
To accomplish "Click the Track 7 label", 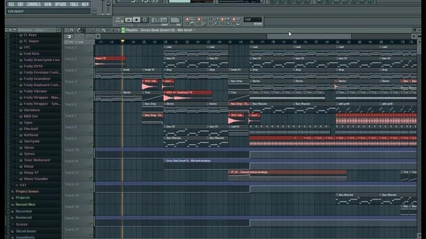I will pyautogui.click(x=71, y=116).
